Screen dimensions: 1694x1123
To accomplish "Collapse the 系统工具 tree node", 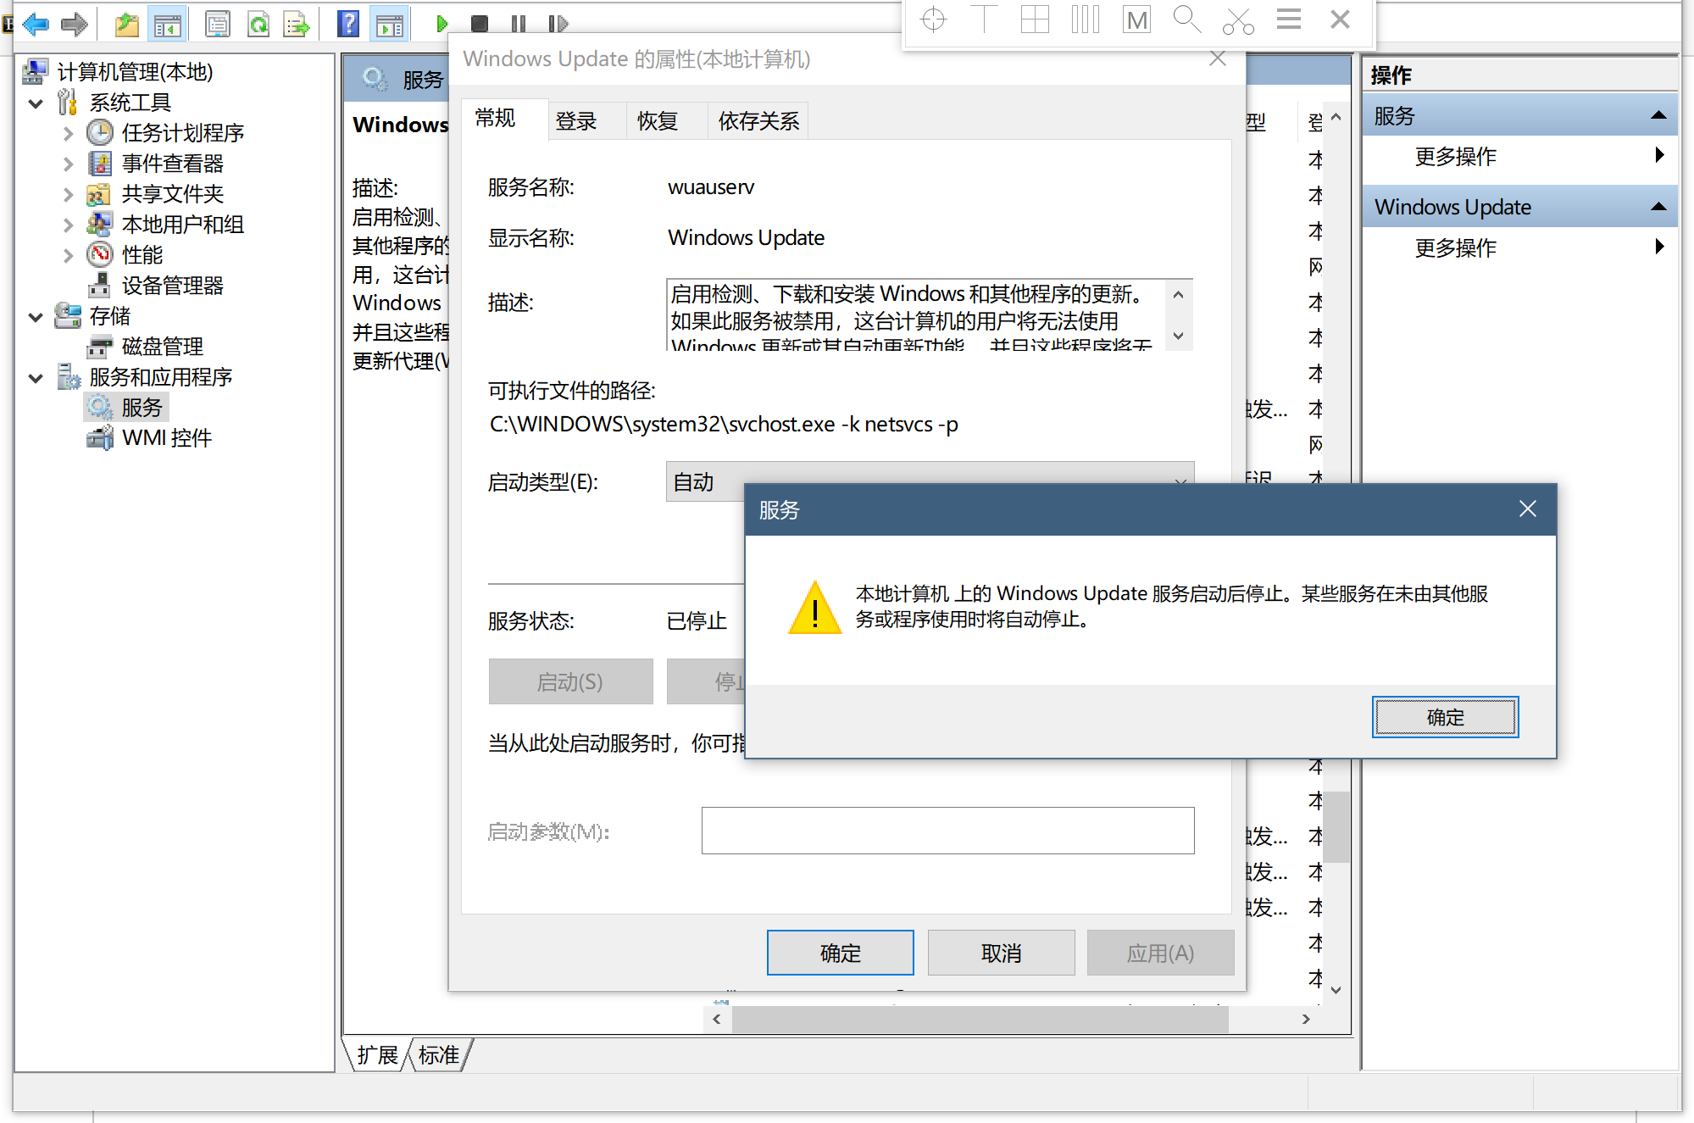I will (36, 103).
